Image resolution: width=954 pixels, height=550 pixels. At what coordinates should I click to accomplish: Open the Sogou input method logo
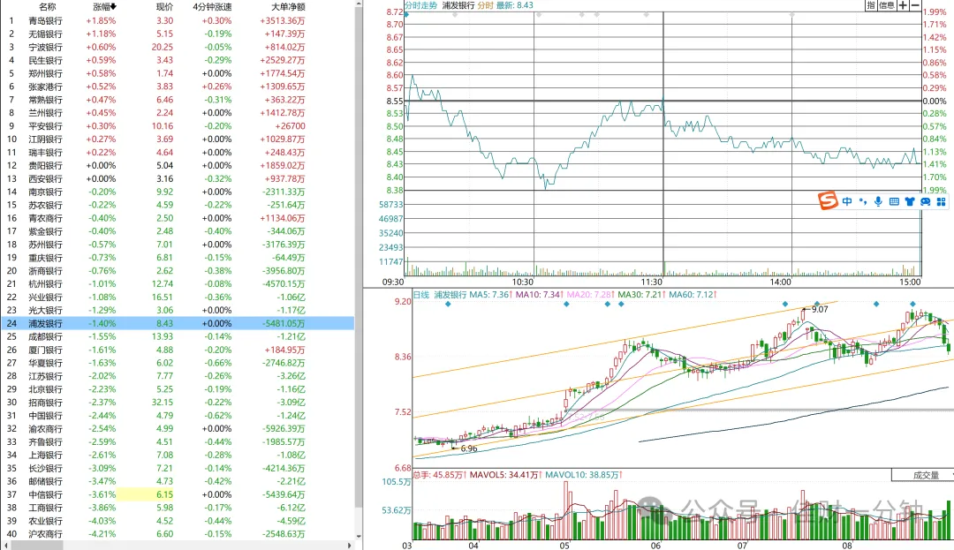[x=828, y=200]
